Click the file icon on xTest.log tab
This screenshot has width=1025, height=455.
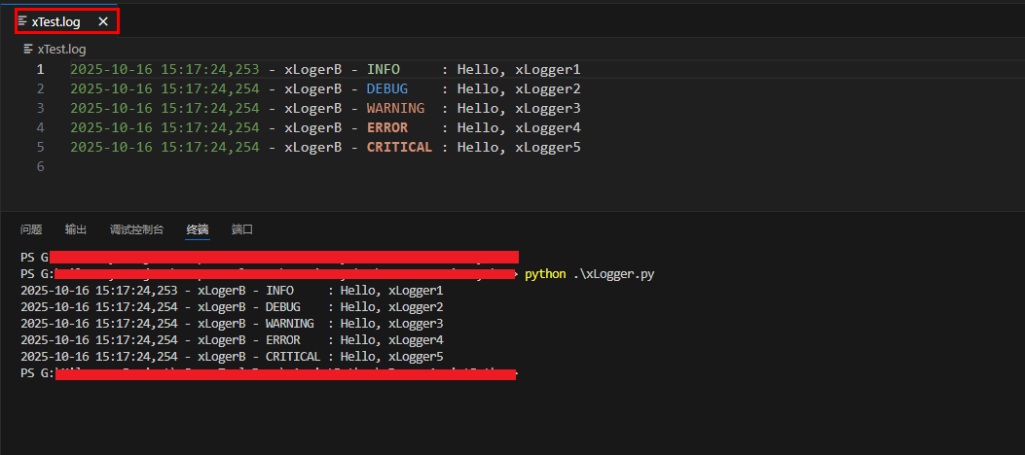click(23, 21)
